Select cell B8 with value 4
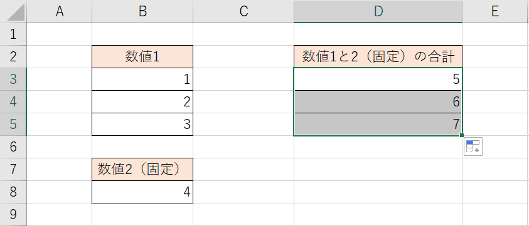The height and width of the screenshot is (226, 529). pos(142,192)
